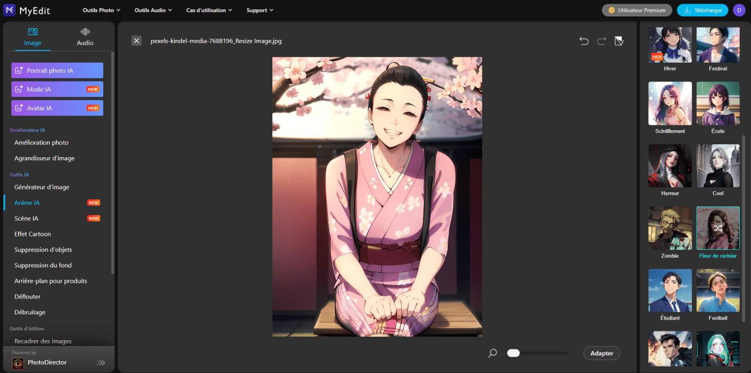
Task: Open the Outils Audio menu
Action: pyautogui.click(x=153, y=10)
